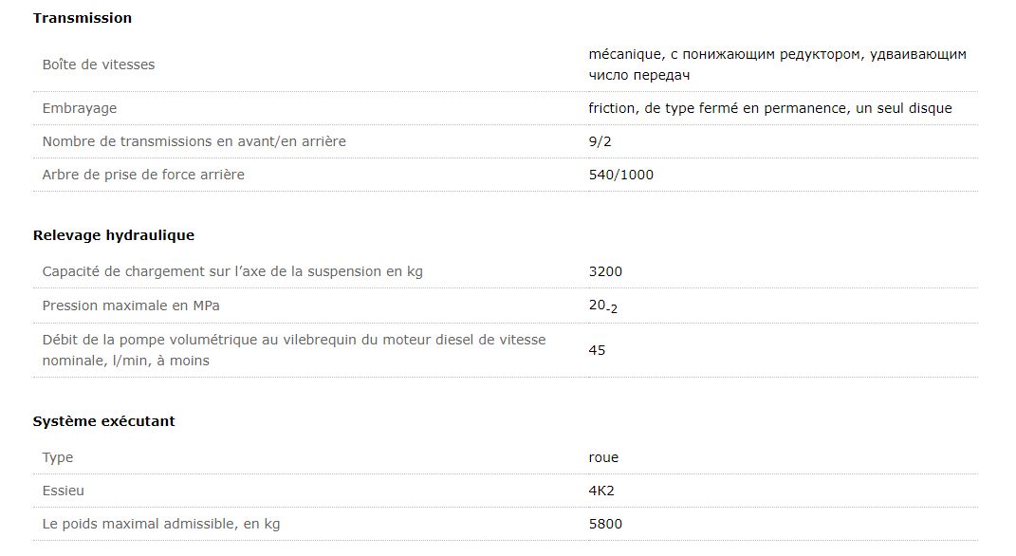
Task: Select the Boîte de vitesses label
Action: (x=99, y=65)
